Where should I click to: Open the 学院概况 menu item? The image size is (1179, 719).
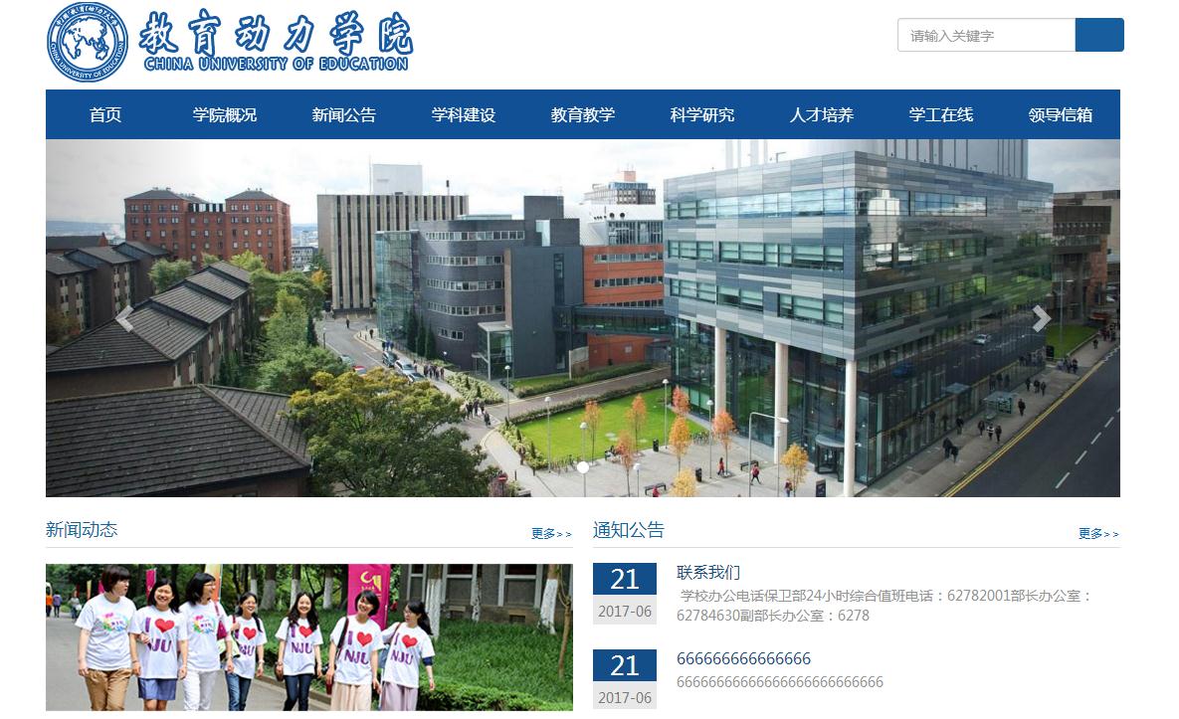[225, 114]
